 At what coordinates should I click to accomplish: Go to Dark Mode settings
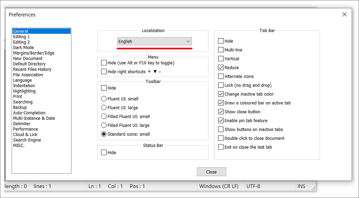pyautogui.click(x=41, y=47)
